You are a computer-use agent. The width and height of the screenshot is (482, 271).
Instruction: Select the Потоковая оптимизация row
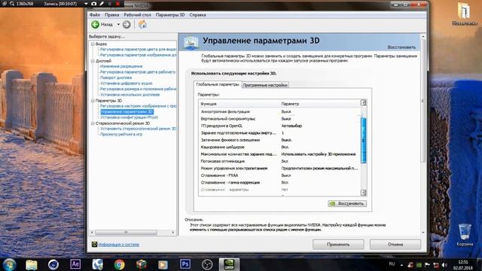coord(279,161)
